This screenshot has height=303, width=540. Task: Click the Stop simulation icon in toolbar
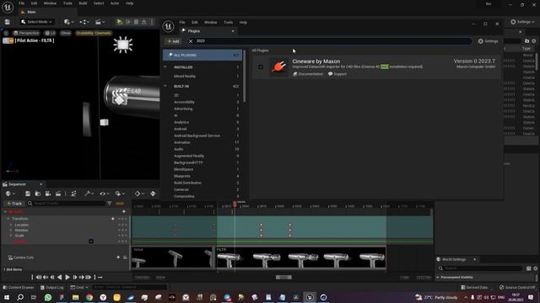pos(136,22)
